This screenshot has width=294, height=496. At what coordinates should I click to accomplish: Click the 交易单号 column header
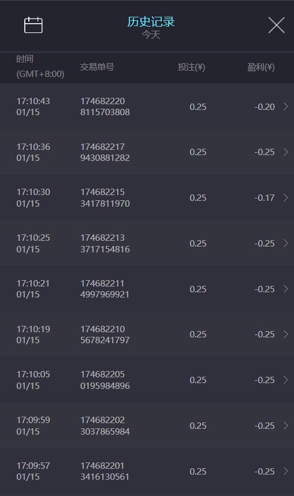tap(97, 67)
